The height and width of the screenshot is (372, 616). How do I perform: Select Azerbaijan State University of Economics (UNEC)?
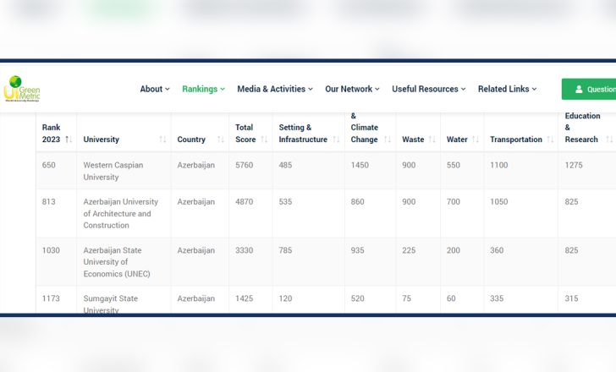tap(117, 262)
